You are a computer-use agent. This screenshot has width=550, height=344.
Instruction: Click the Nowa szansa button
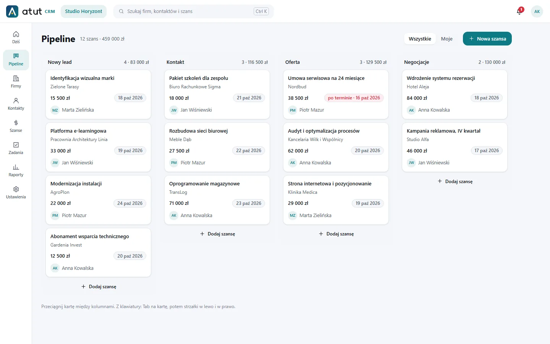pyautogui.click(x=487, y=39)
